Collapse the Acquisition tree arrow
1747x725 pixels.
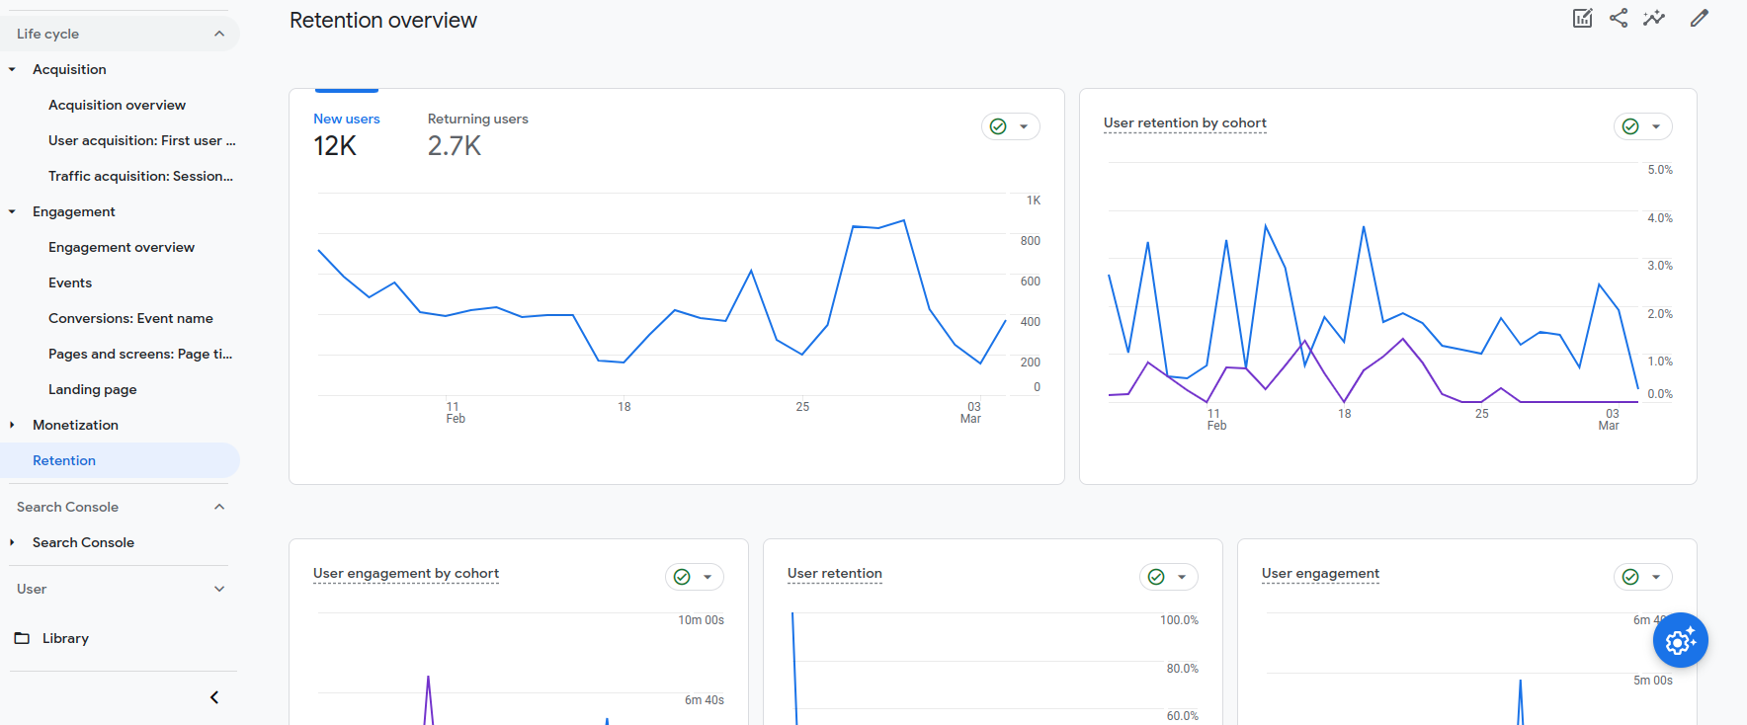pyautogui.click(x=12, y=69)
